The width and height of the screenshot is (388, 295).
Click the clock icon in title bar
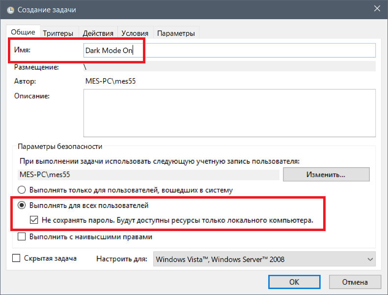[x=10, y=10]
